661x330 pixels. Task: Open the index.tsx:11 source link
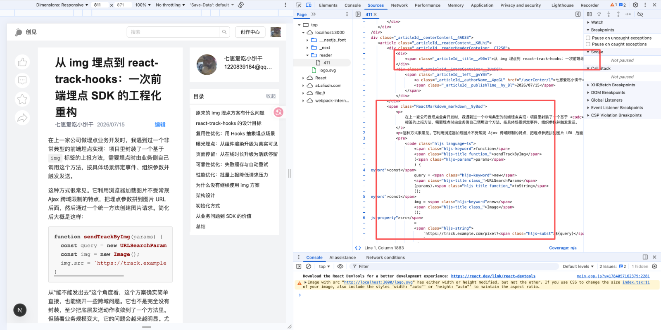pos(636,283)
